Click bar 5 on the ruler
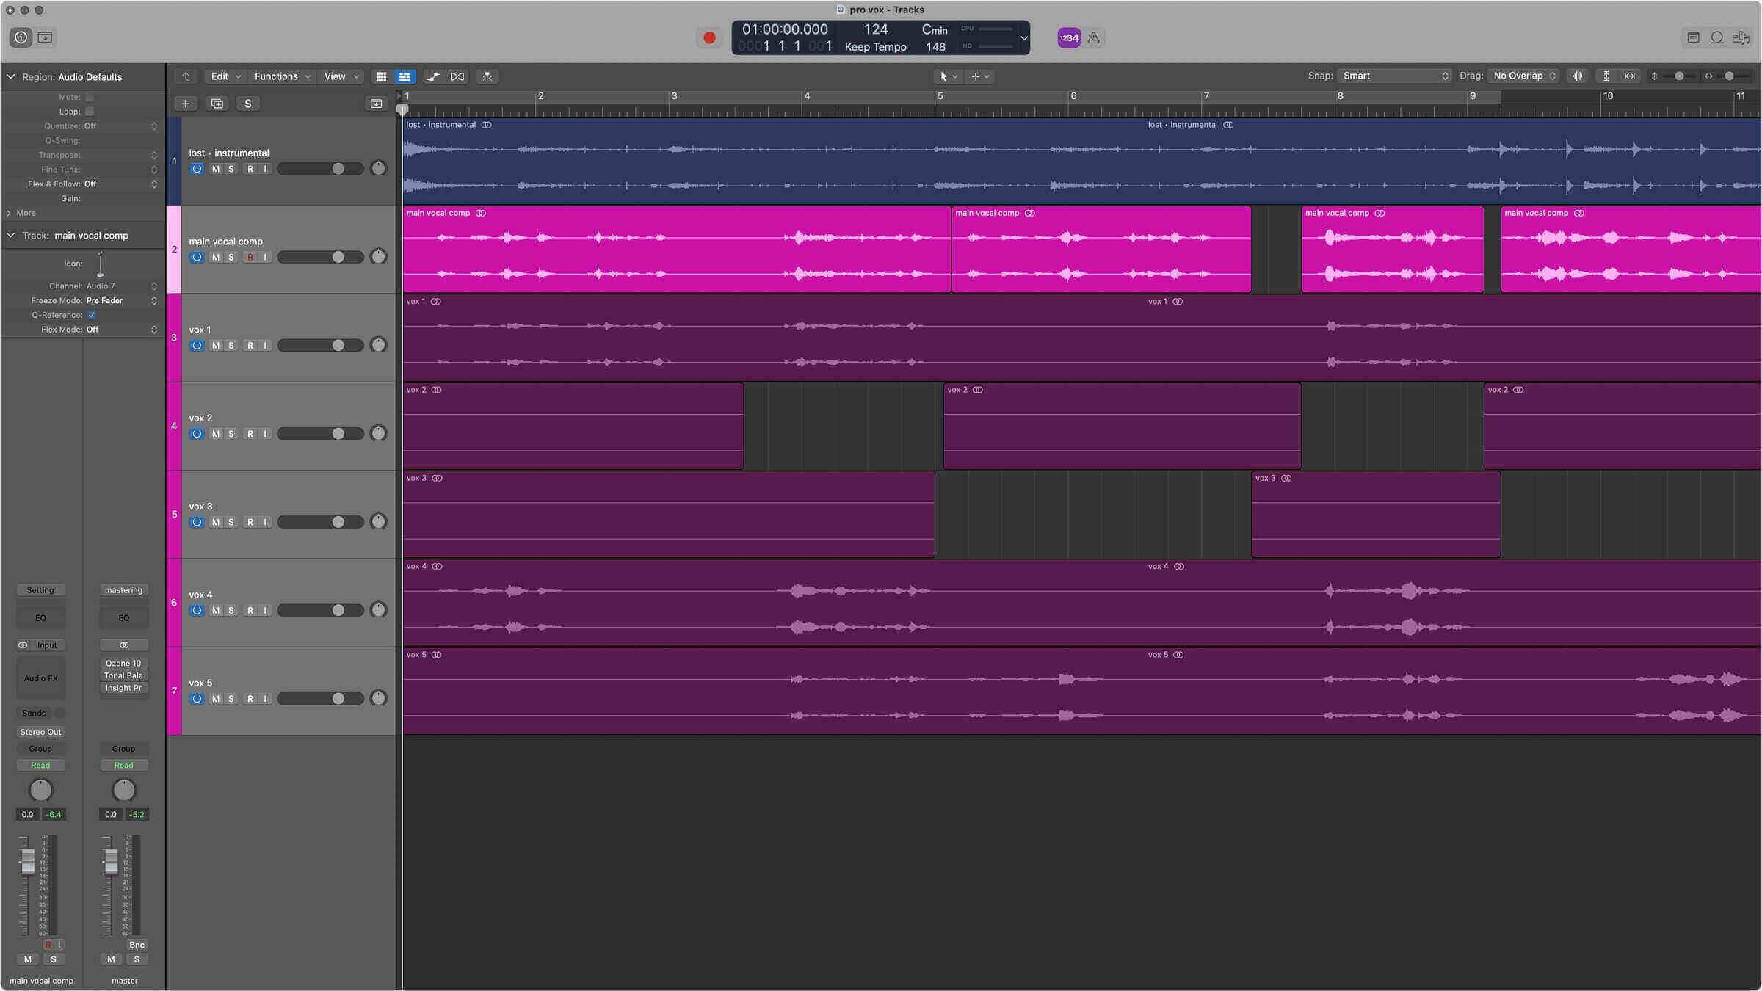 click(940, 96)
